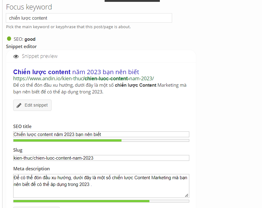This screenshot has height=208, width=262.
Task: Open the blue snippet title link
Action: 76,72
